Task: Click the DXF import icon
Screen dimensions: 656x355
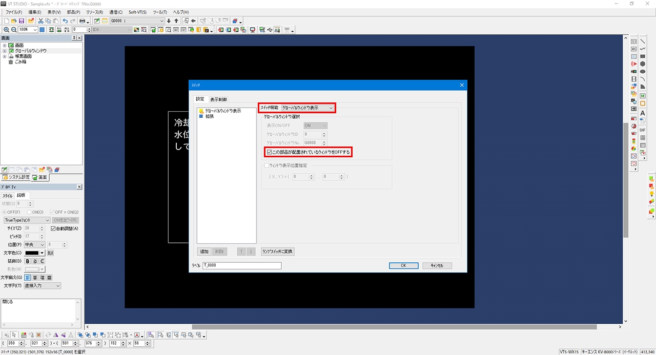Action: pyautogui.click(x=642, y=130)
